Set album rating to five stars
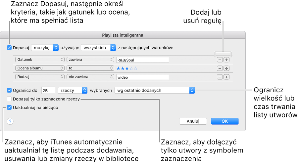 (136, 68)
